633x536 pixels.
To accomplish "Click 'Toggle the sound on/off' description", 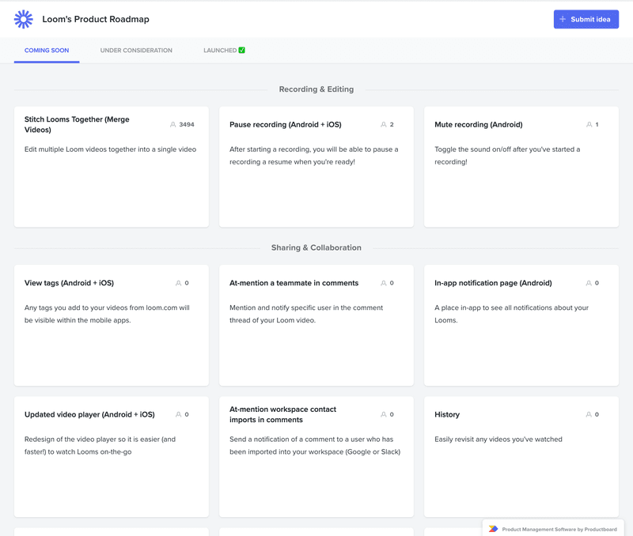I will pyautogui.click(x=507, y=156).
